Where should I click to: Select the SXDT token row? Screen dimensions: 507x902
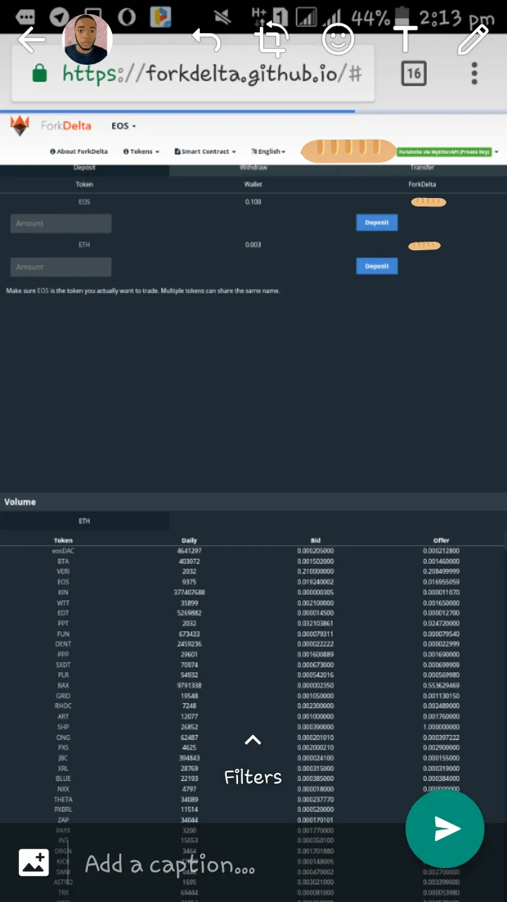click(254, 665)
